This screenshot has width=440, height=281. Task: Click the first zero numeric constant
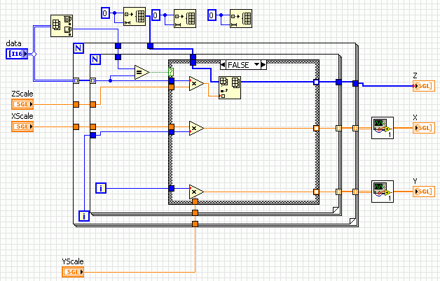tap(105, 13)
